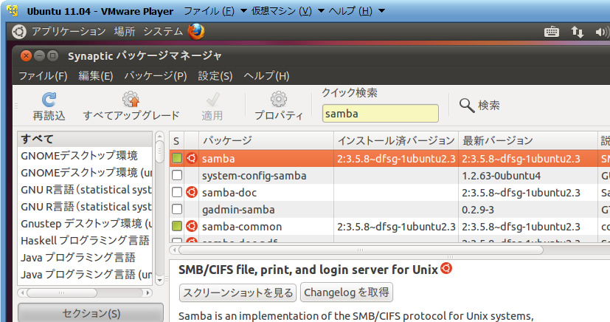
Task: Select the system-config-samba package name
Action: coord(254,176)
